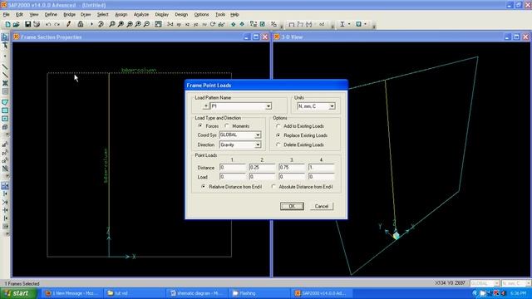Image resolution: width=532 pixels, height=299 pixels.
Task: Select the Moments radio button
Action: (x=227, y=125)
